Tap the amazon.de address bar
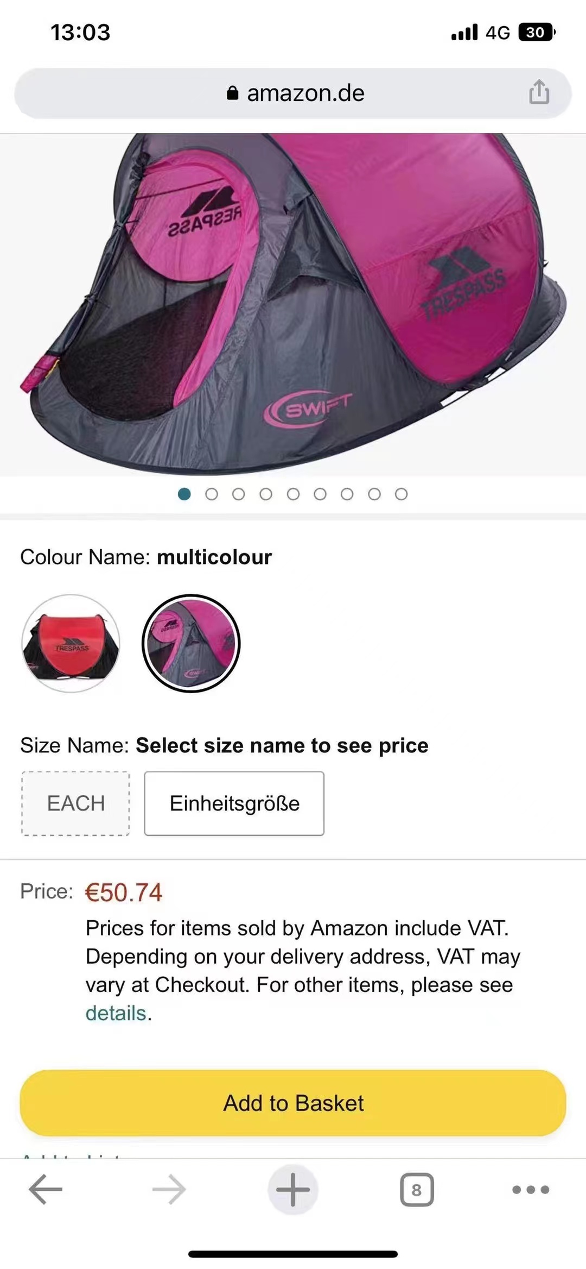The width and height of the screenshot is (586, 1269). click(293, 93)
